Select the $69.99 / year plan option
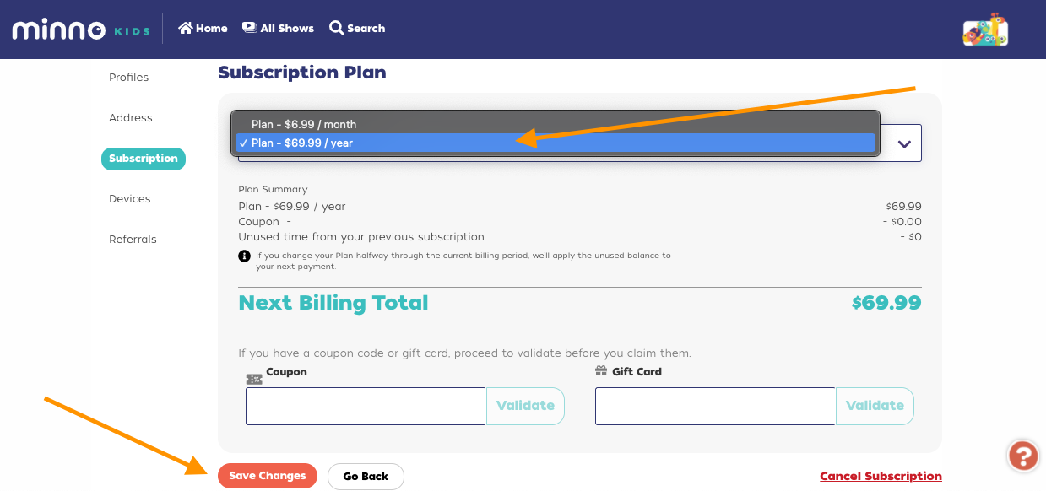This screenshot has width=1046, height=491. [302, 143]
